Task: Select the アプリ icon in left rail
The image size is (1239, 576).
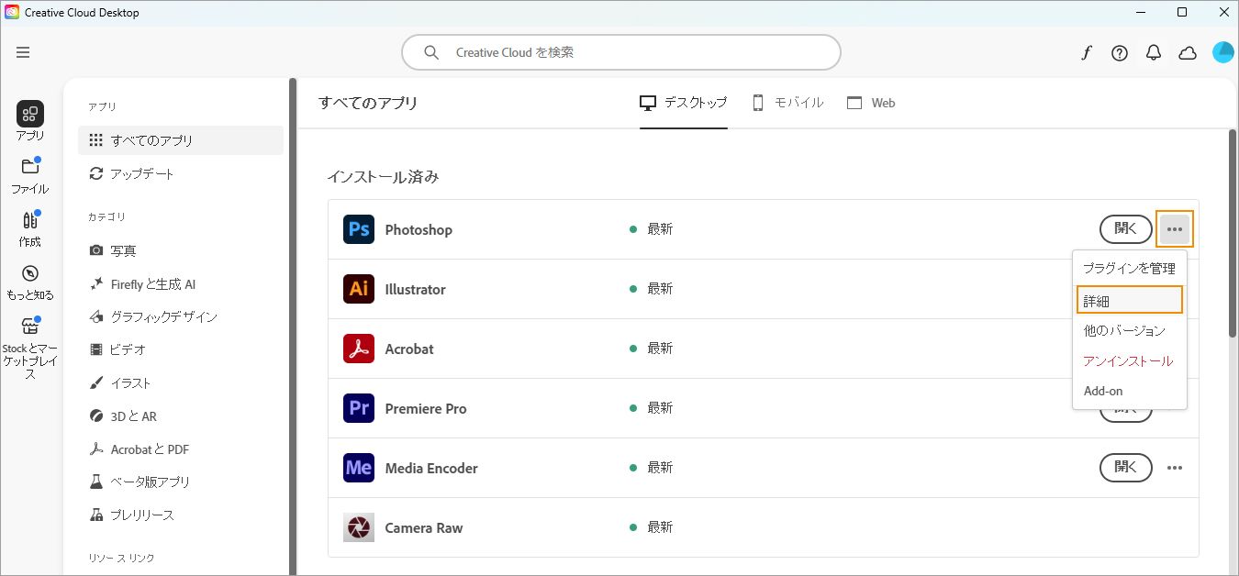Action: coord(30,114)
